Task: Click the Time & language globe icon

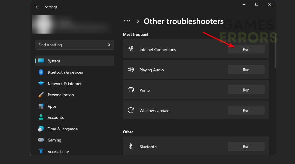Action: click(41, 129)
